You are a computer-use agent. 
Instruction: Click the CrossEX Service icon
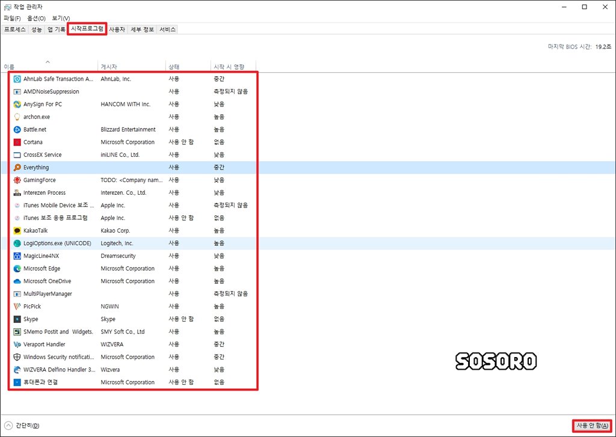point(17,154)
